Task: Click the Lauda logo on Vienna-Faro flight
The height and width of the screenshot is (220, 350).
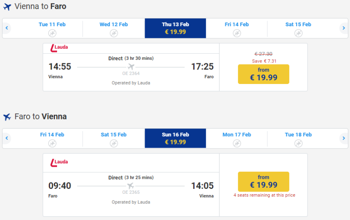Action: pos(59,48)
